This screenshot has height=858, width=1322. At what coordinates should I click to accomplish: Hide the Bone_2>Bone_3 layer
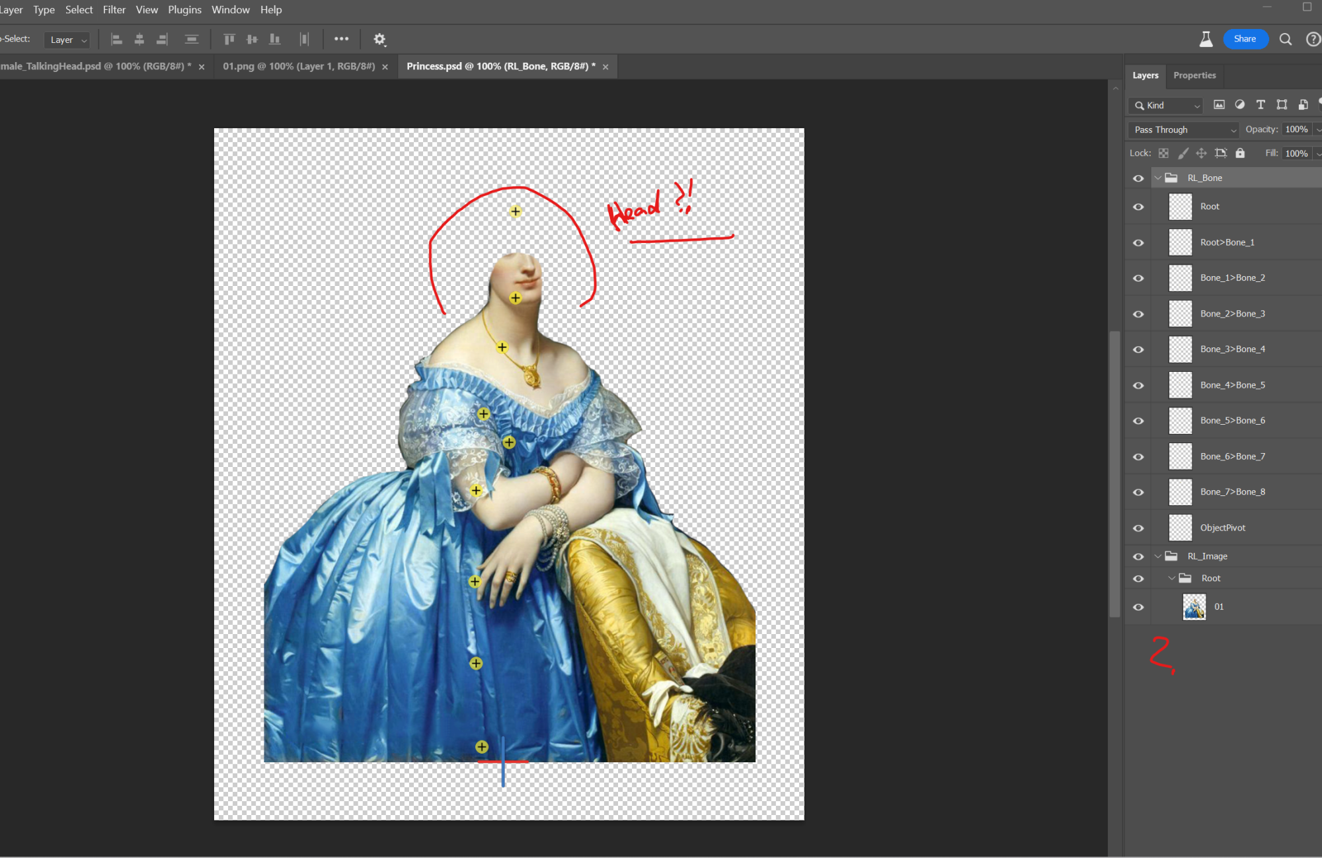coord(1138,314)
